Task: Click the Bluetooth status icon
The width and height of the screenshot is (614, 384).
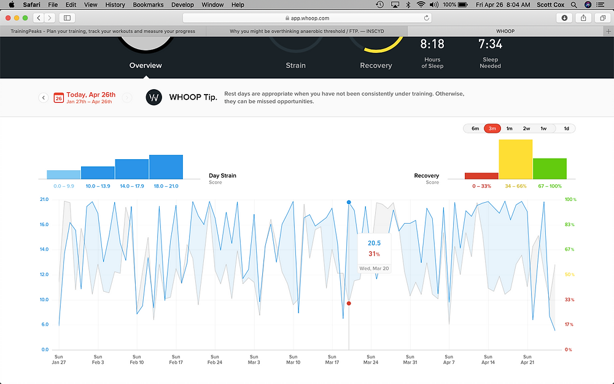Action: point(408,5)
